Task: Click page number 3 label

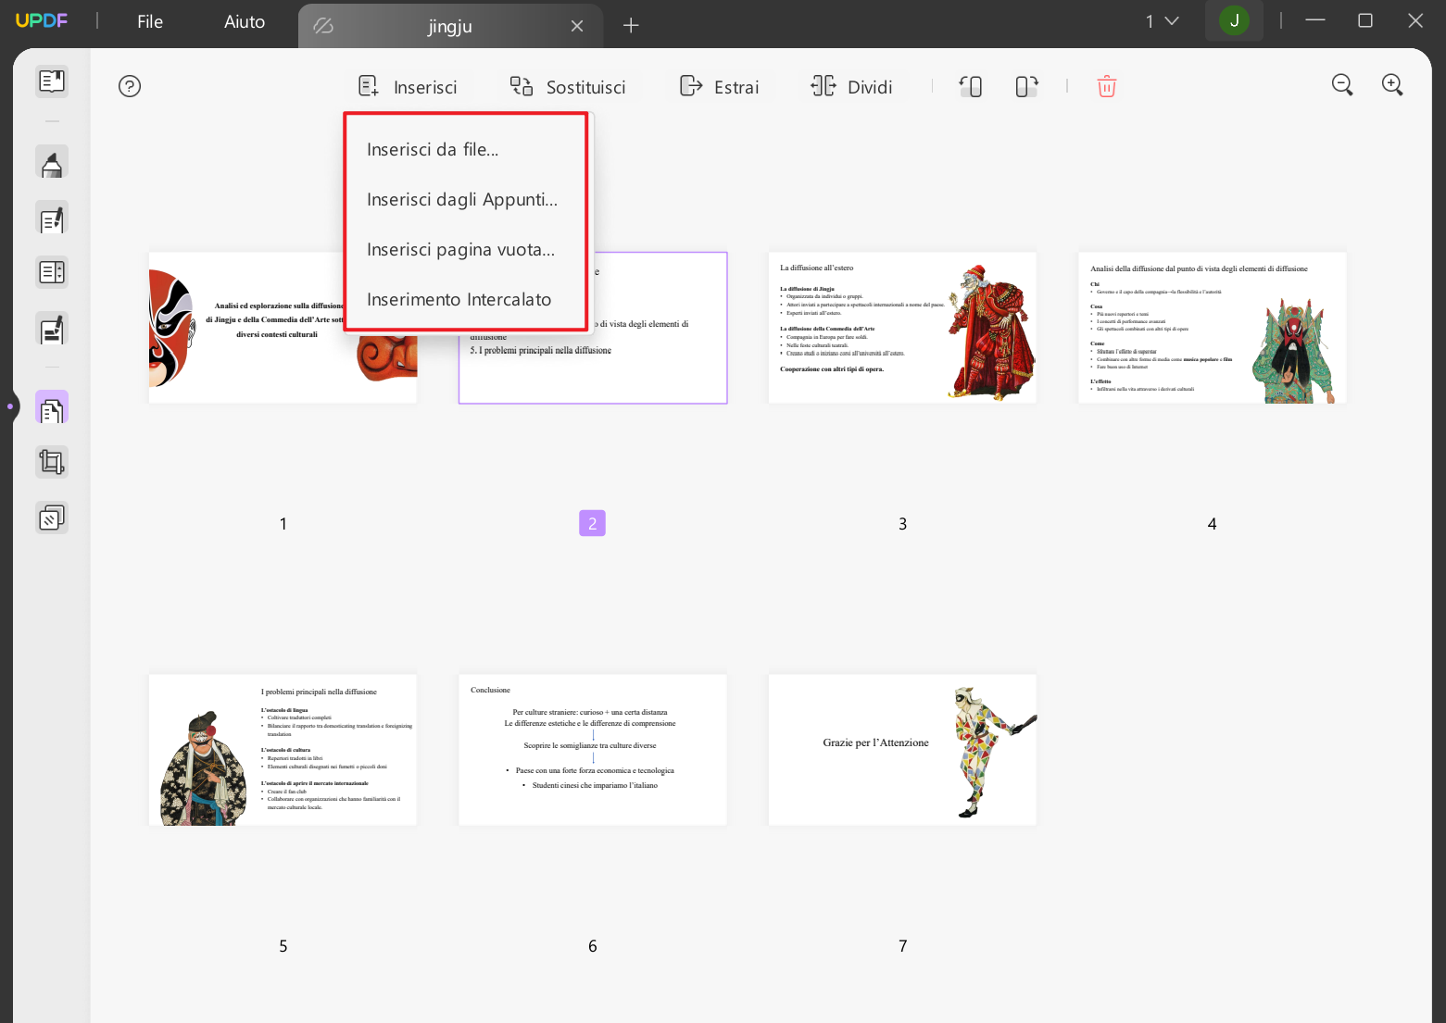Action: coord(903,524)
